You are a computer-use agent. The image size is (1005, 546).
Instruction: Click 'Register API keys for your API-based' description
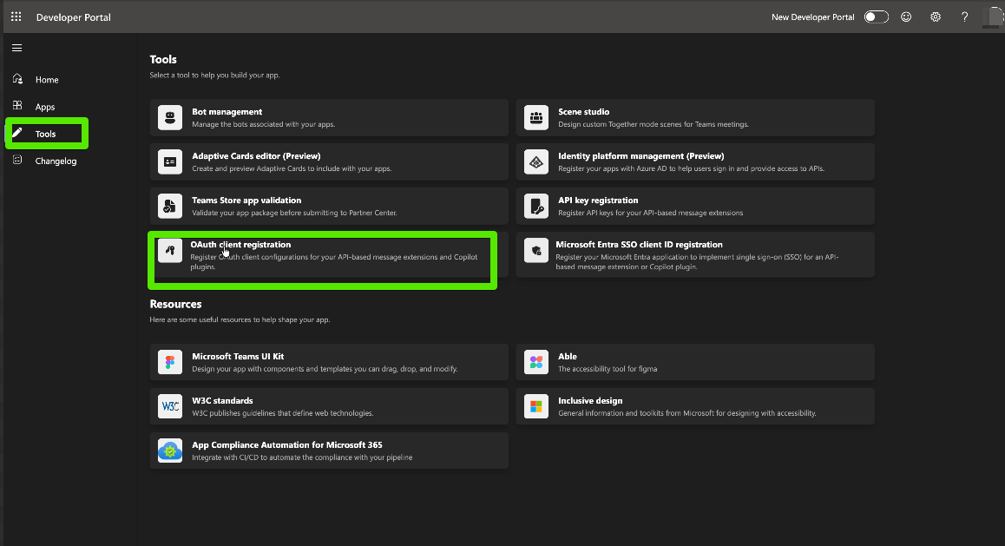(651, 213)
